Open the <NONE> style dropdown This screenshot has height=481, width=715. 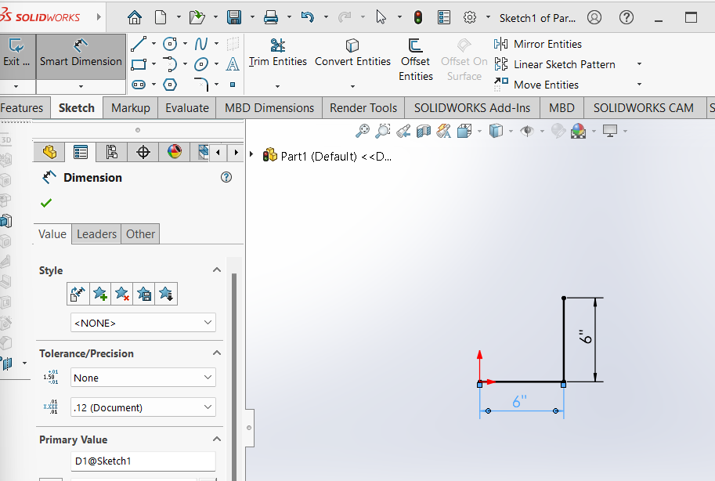(x=143, y=323)
